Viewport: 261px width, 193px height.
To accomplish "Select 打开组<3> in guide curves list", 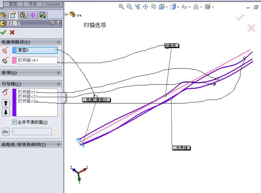I will [28, 101].
